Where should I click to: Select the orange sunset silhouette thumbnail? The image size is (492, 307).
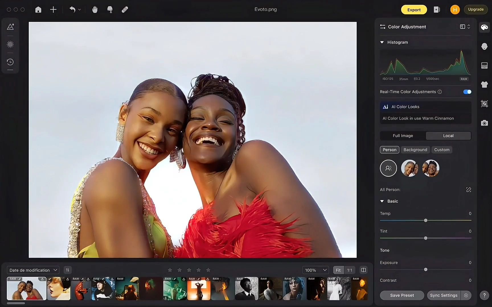(199, 289)
